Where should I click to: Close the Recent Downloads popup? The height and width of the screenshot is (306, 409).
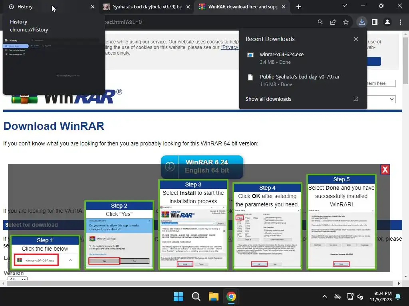(356, 39)
